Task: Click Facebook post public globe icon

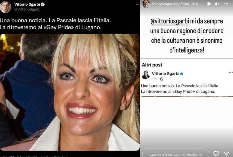Action: point(162,79)
